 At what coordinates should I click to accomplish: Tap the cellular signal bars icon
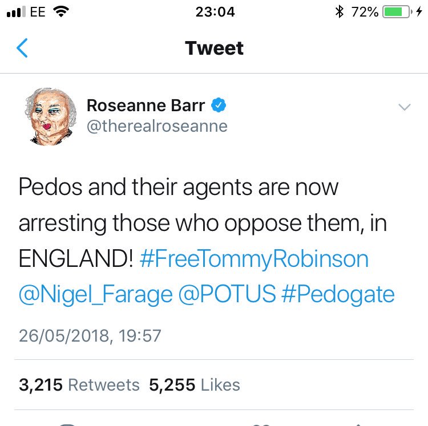(x=15, y=12)
